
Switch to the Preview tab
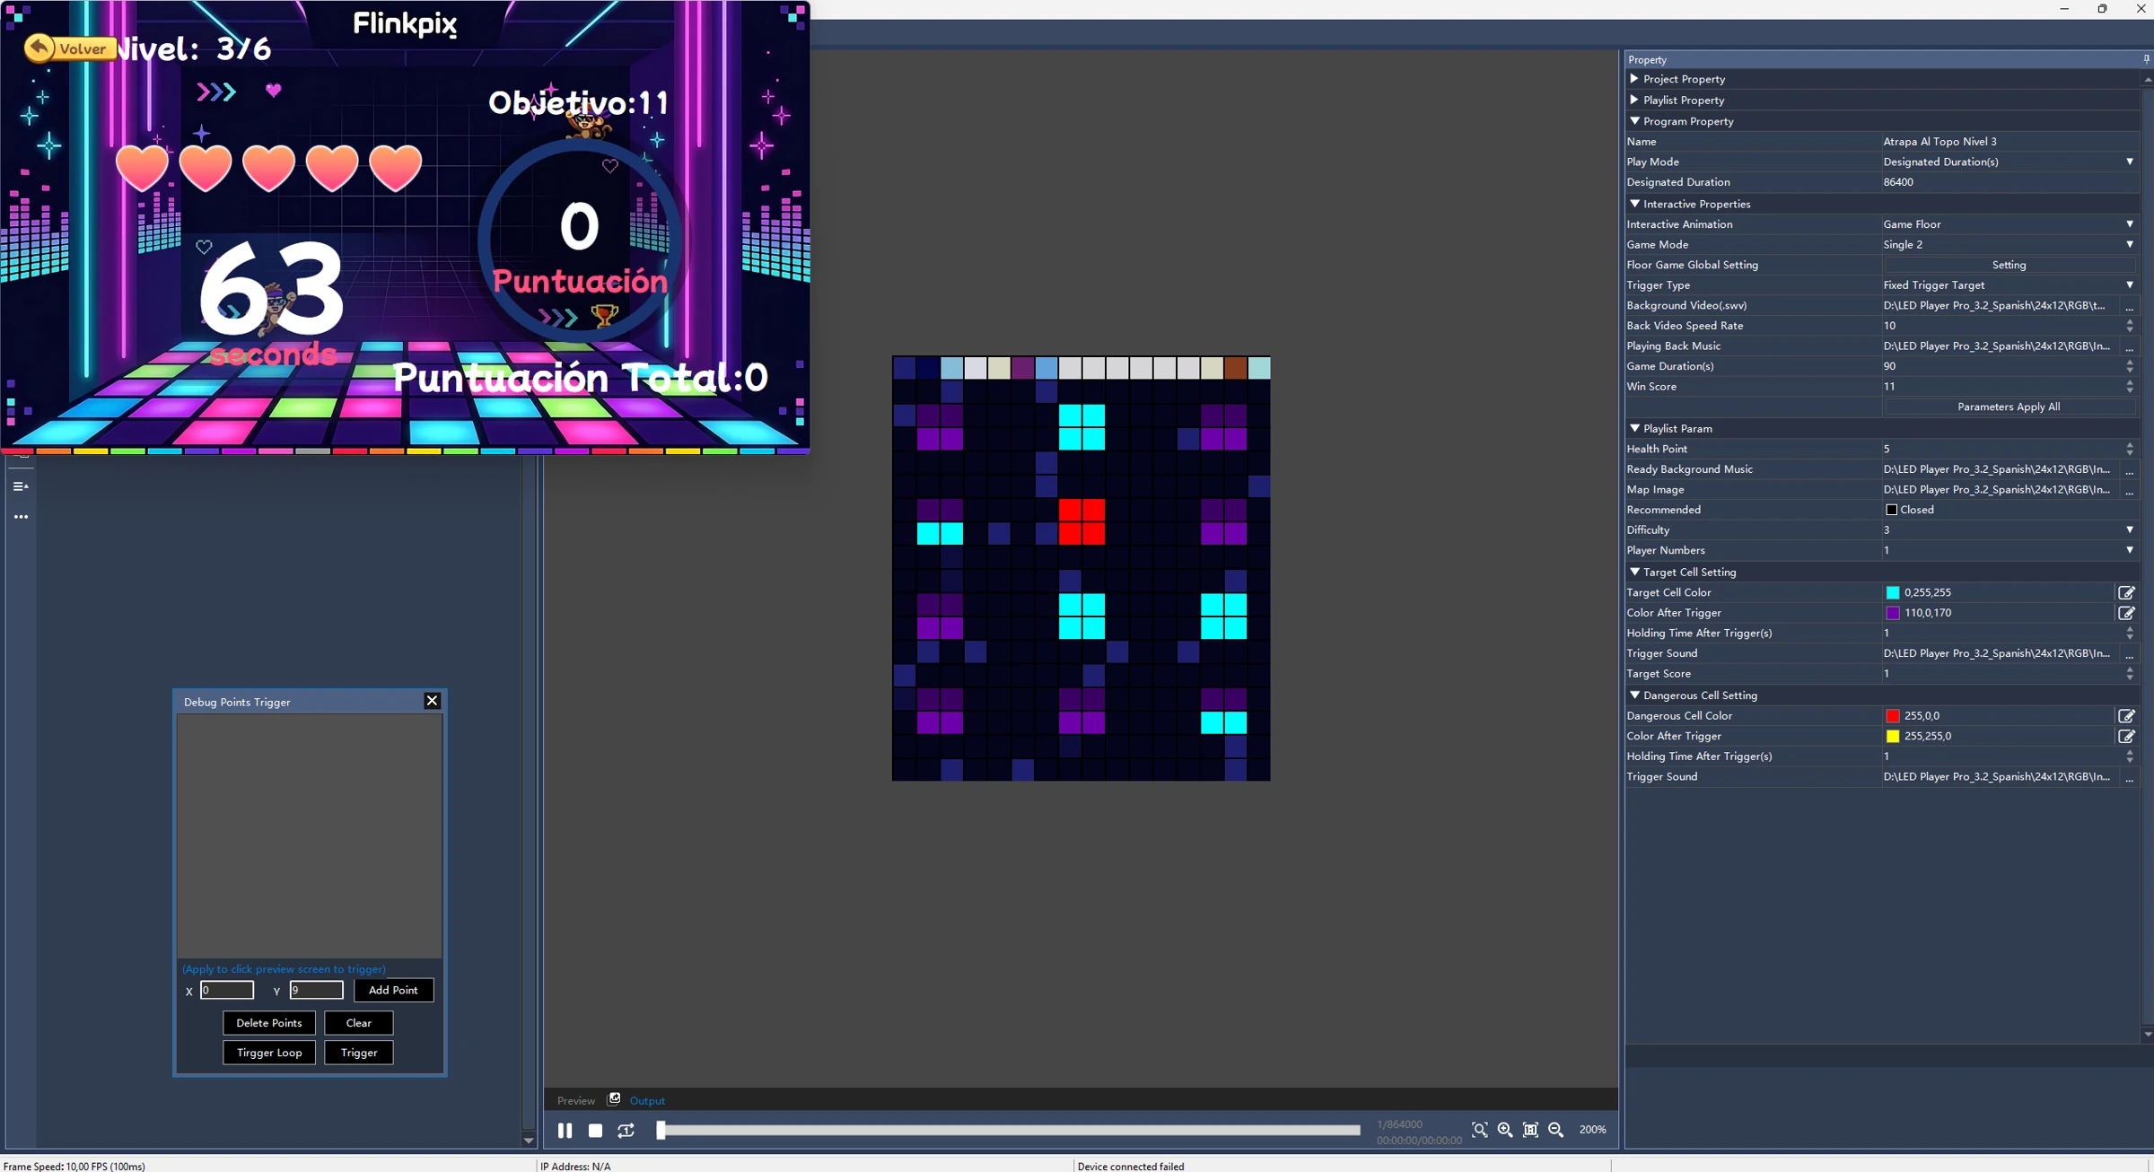[x=575, y=1100]
